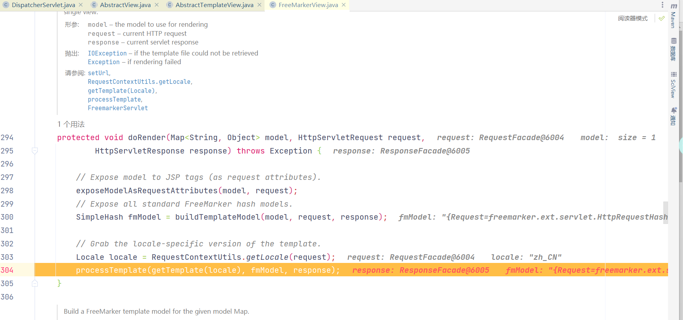Open the IOException doc link
683x320 pixels.
[107, 53]
